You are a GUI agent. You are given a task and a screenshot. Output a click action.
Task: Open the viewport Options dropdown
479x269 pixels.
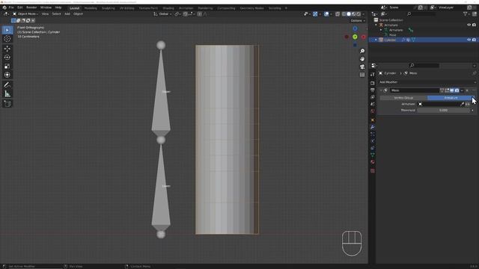(358, 21)
